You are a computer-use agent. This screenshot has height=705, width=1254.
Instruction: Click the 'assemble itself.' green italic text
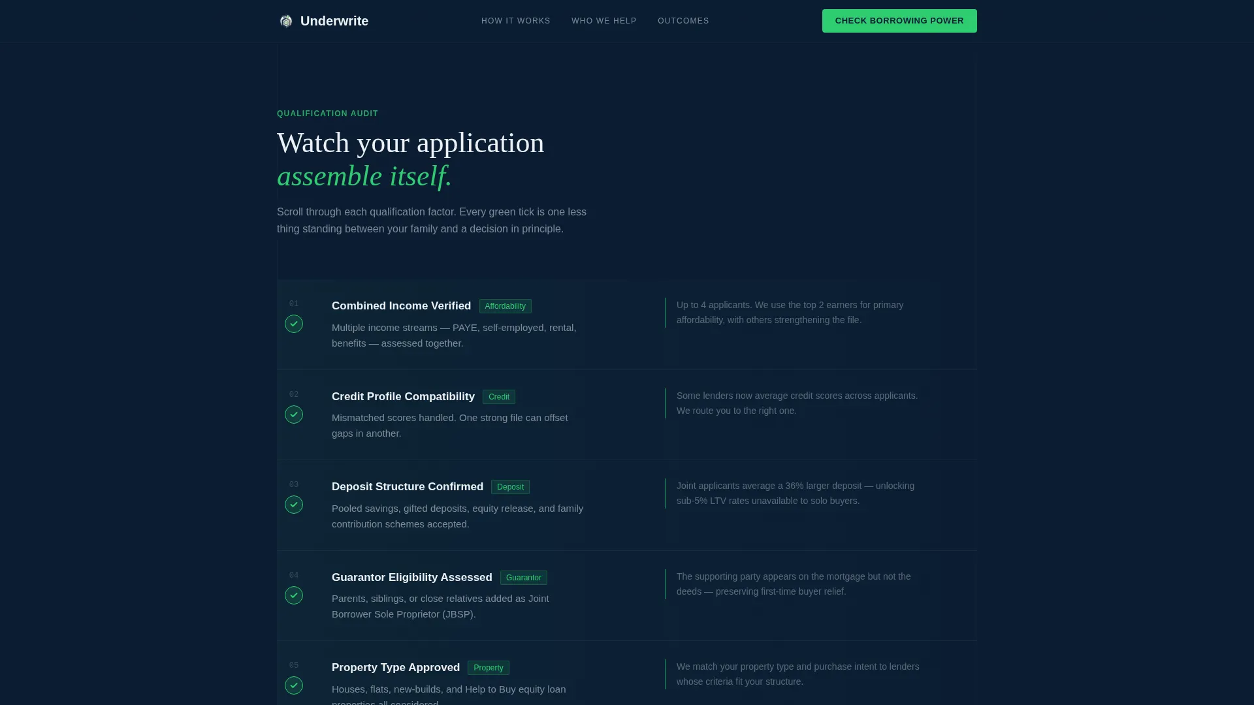click(x=364, y=176)
